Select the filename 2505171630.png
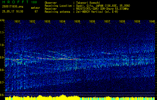 tap(13, 6)
